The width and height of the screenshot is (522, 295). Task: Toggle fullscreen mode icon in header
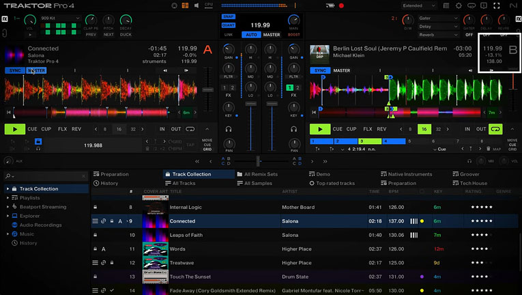click(496, 5)
